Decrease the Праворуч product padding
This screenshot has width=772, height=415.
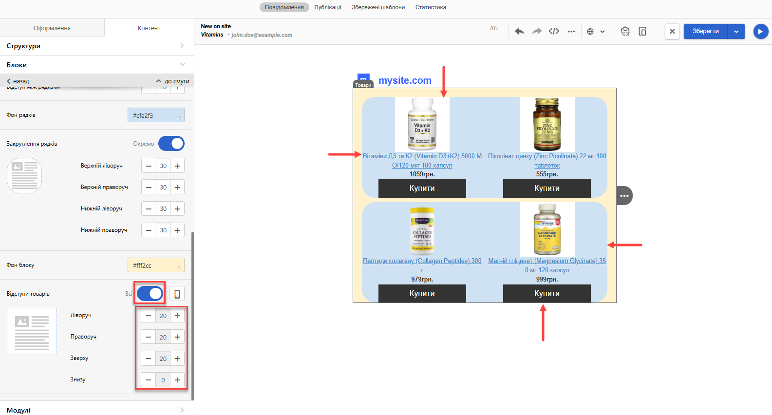[149, 337]
